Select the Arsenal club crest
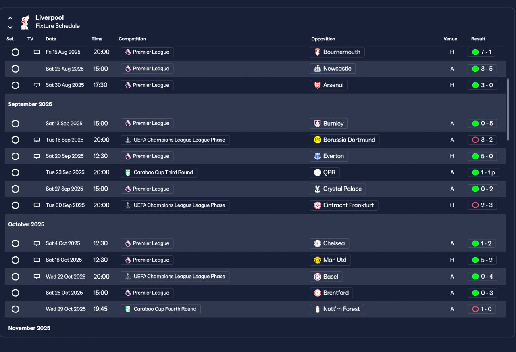Image resolution: width=516 pixels, height=352 pixels. 318,85
